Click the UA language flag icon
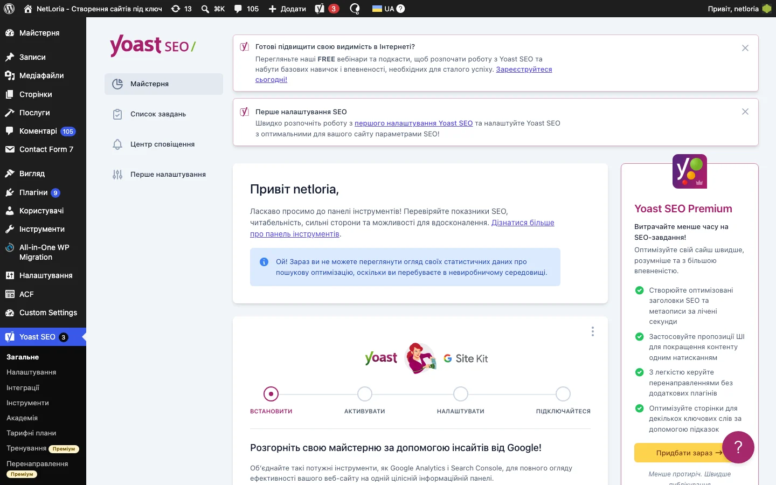This screenshot has width=776, height=485. coord(377,9)
